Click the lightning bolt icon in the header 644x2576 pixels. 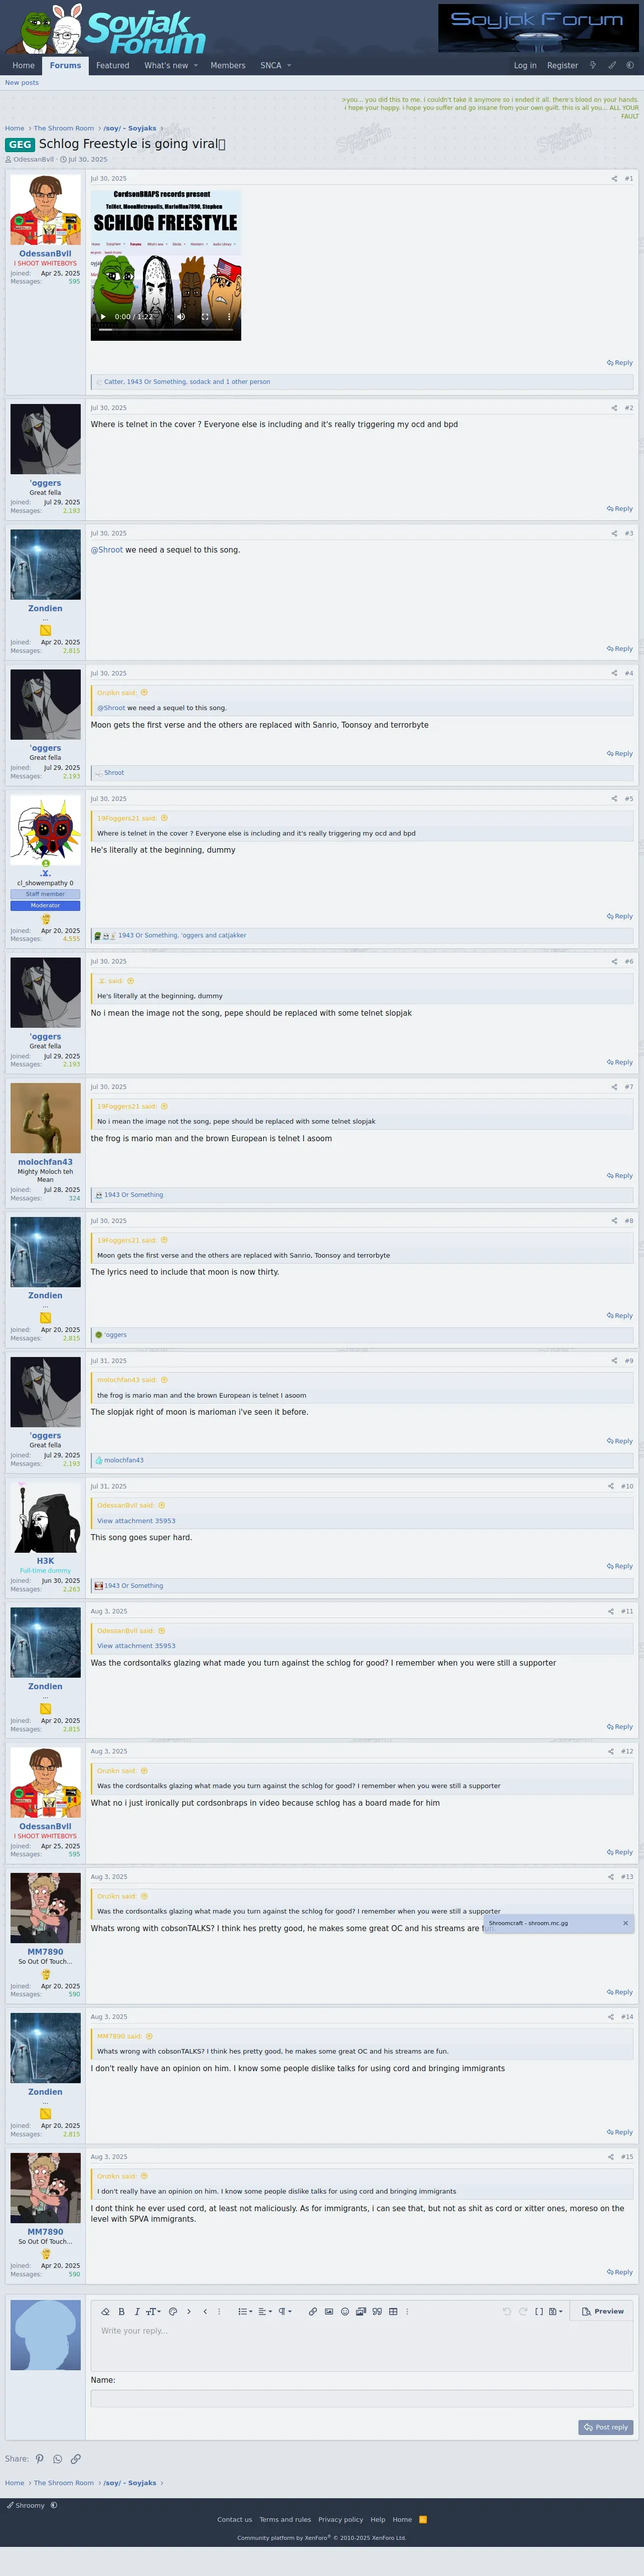tap(593, 65)
